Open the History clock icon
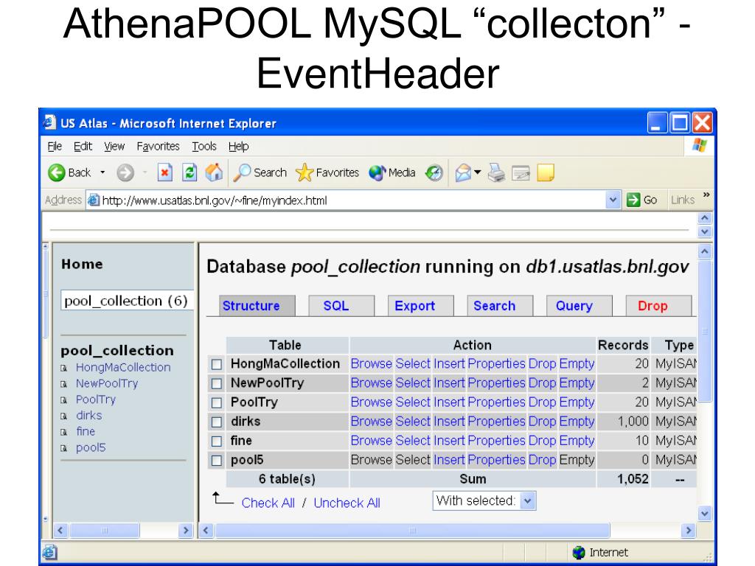The image size is (755, 566). click(x=434, y=172)
